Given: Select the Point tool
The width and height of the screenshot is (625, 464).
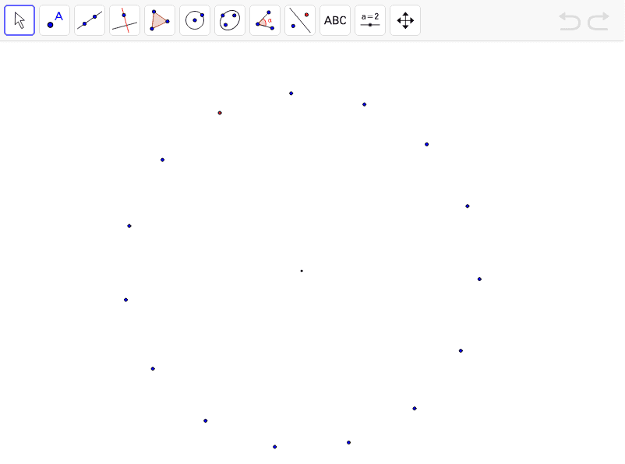Looking at the screenshot, I should pos(54,20).
